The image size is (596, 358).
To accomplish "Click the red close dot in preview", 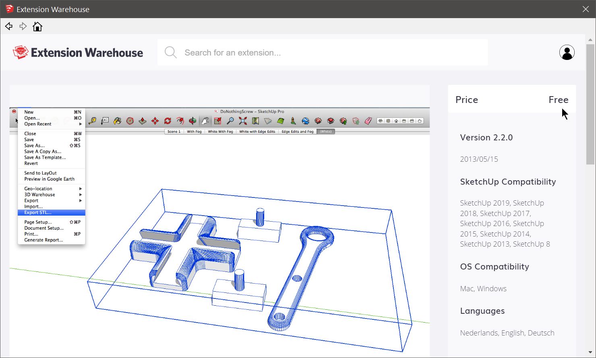I will pos(14,111).
